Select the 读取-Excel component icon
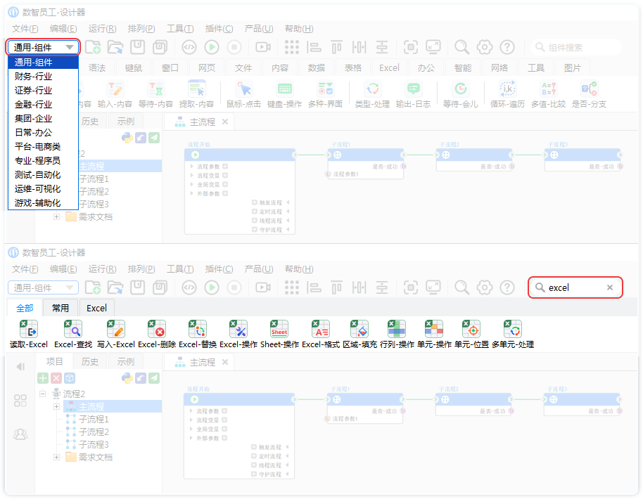 click(28, 329)
